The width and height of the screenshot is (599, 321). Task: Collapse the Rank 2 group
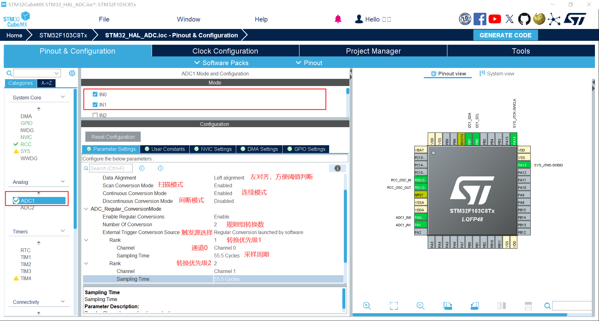coord(86,263)
